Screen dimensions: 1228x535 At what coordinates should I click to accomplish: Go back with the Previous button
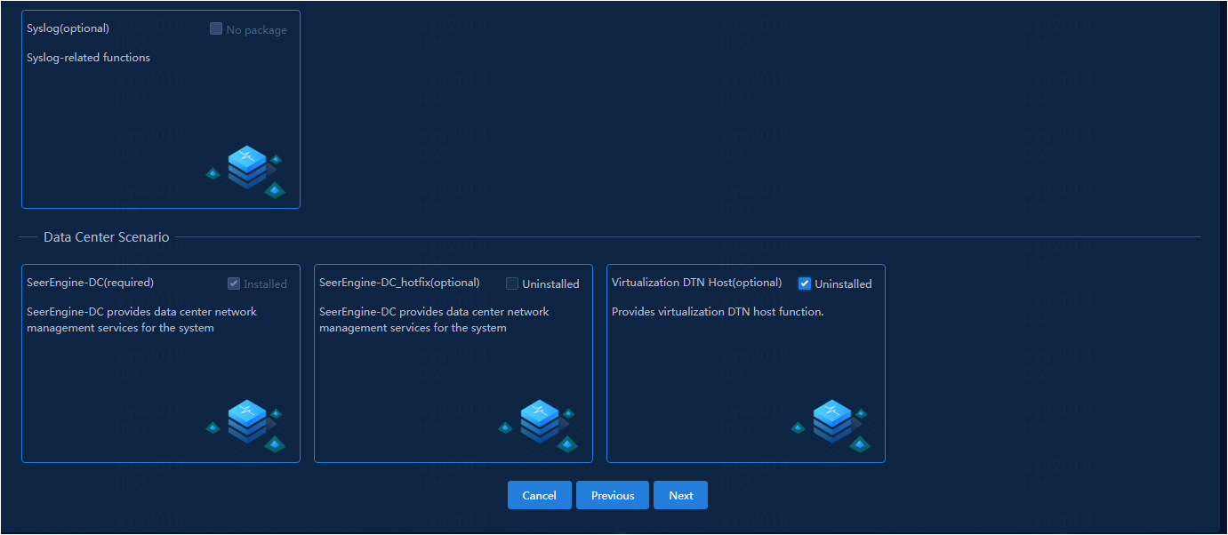pyautogui.click(x=613, y=495)
